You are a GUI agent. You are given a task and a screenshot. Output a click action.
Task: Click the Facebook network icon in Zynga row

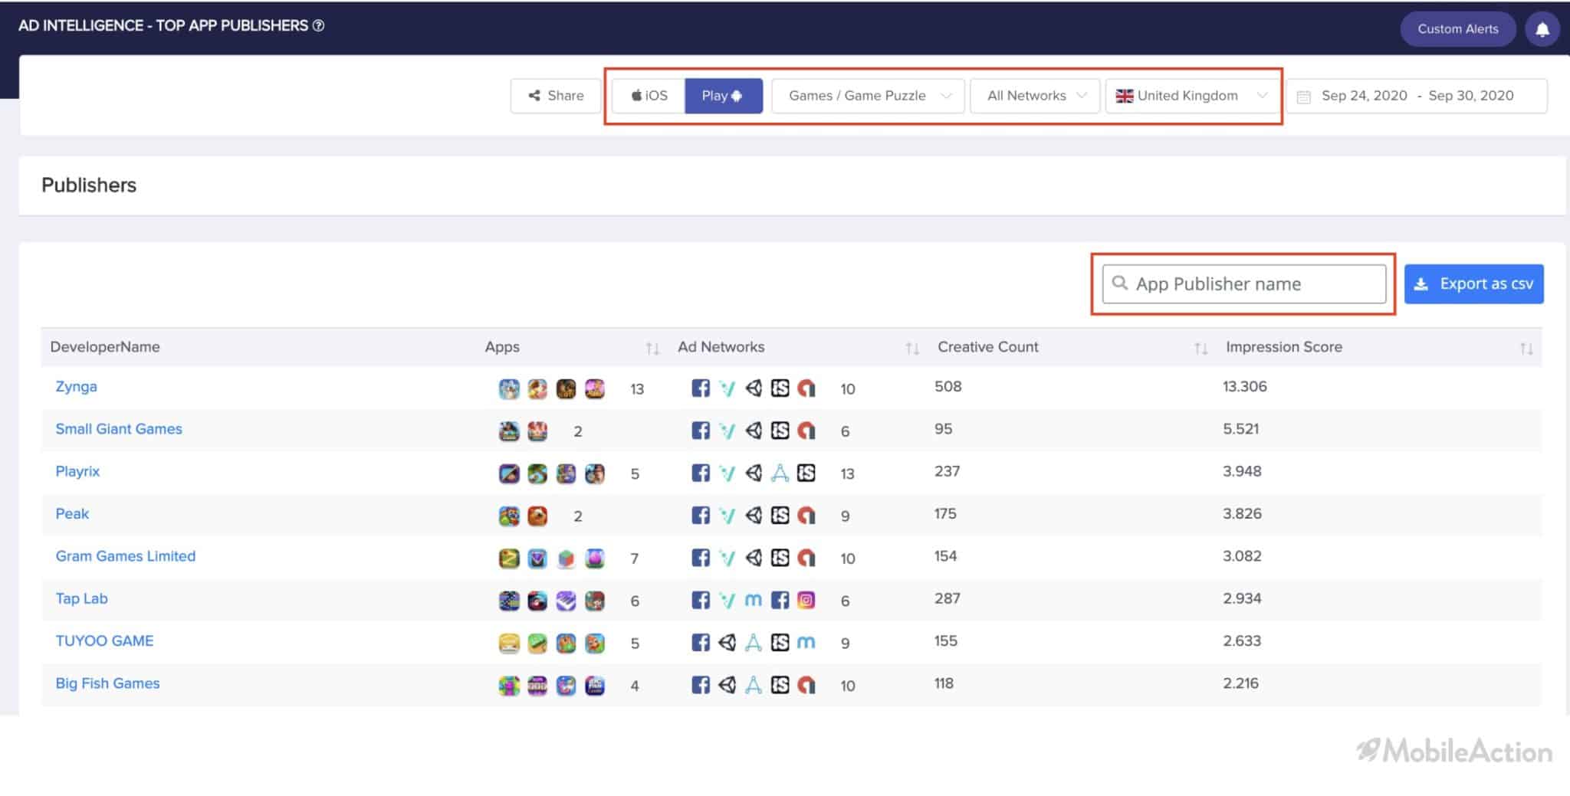(701, 388)
